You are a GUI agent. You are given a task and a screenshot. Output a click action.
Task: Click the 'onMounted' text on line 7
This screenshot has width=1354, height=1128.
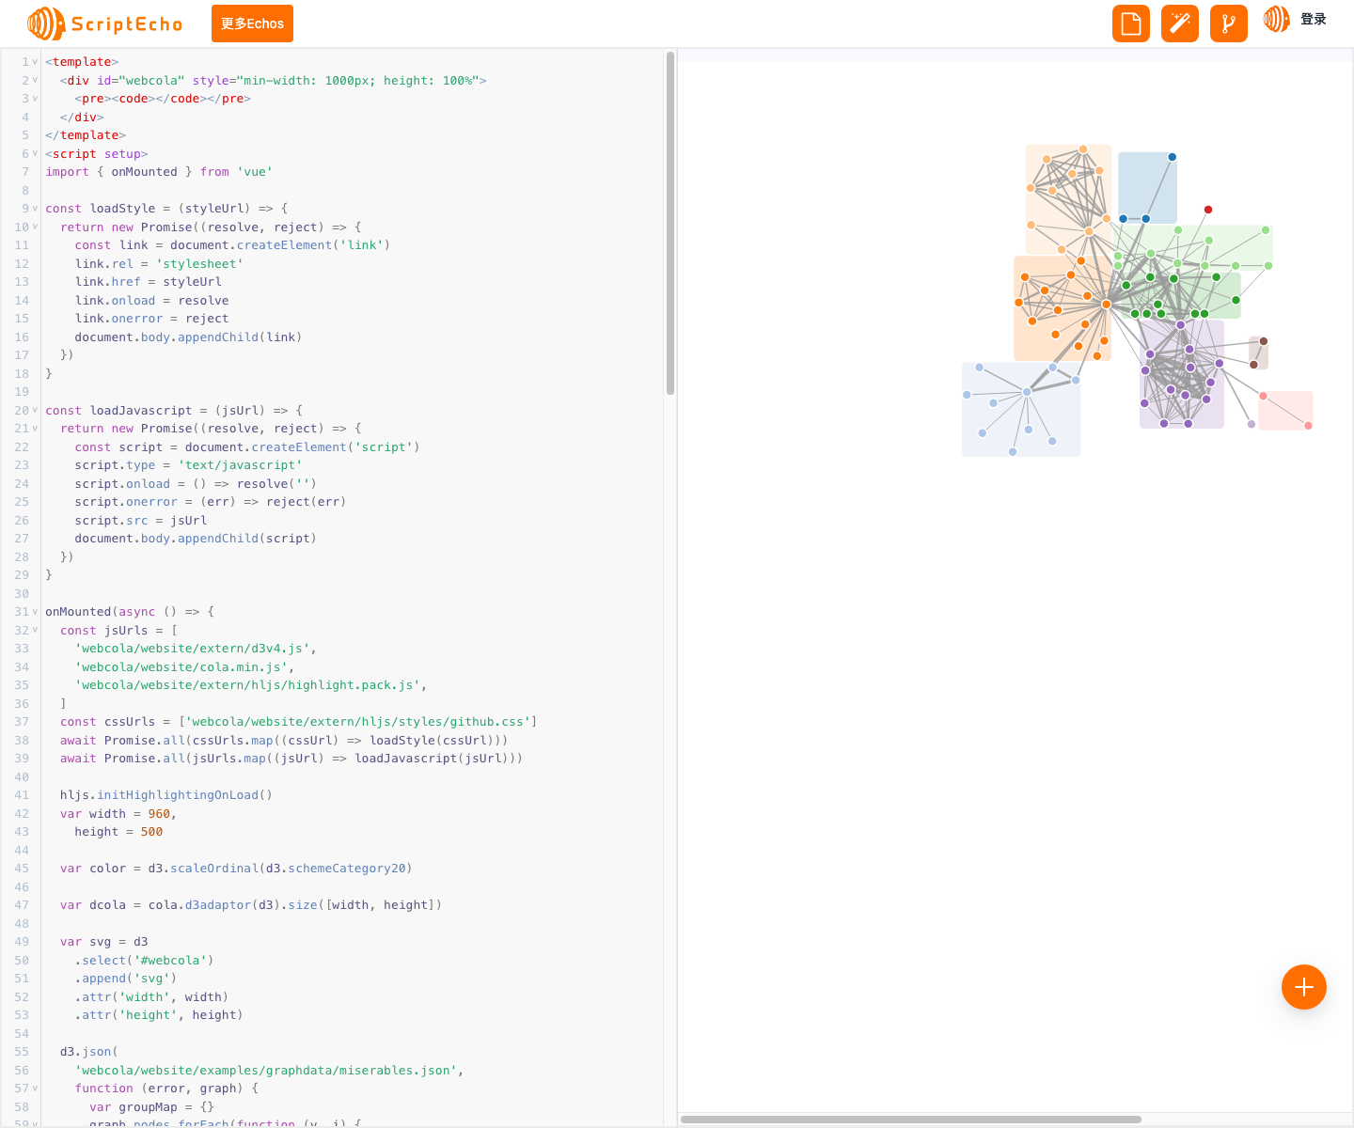144,172
